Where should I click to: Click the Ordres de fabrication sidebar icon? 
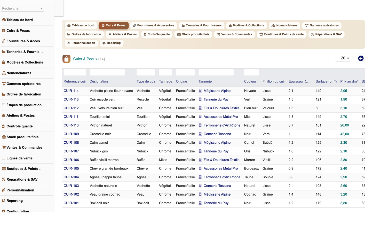click(x=4, y=94)
